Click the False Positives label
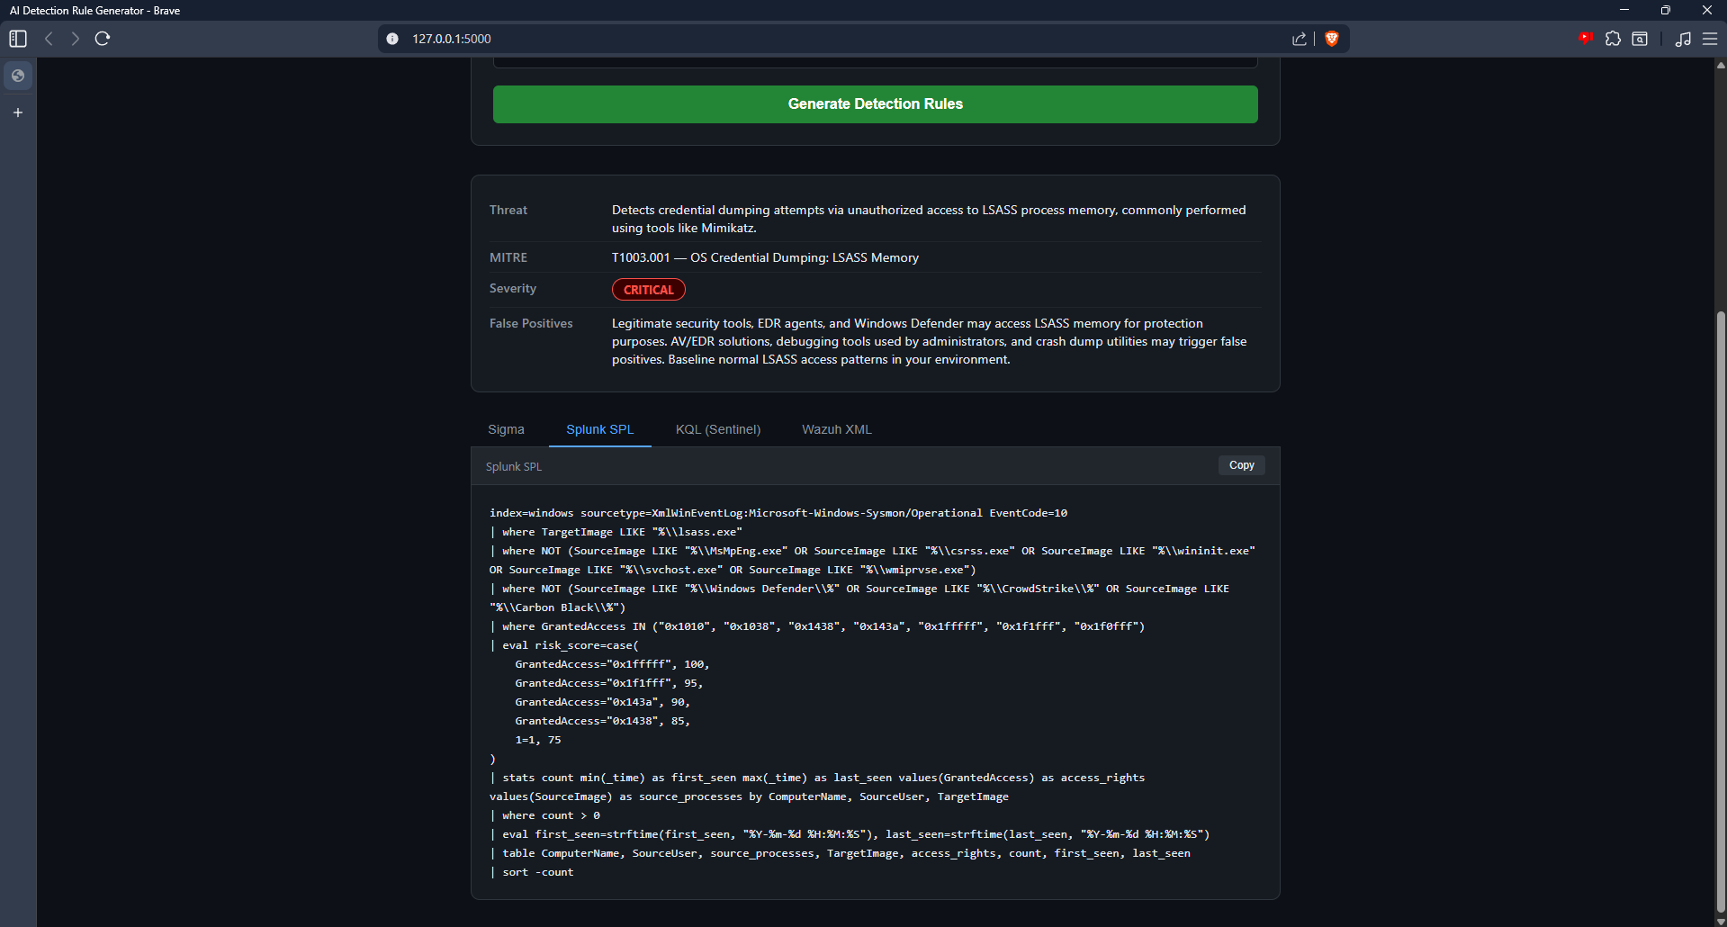 click(531, 323)
